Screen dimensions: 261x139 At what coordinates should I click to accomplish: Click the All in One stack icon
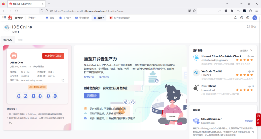click(x=14, y=56)
